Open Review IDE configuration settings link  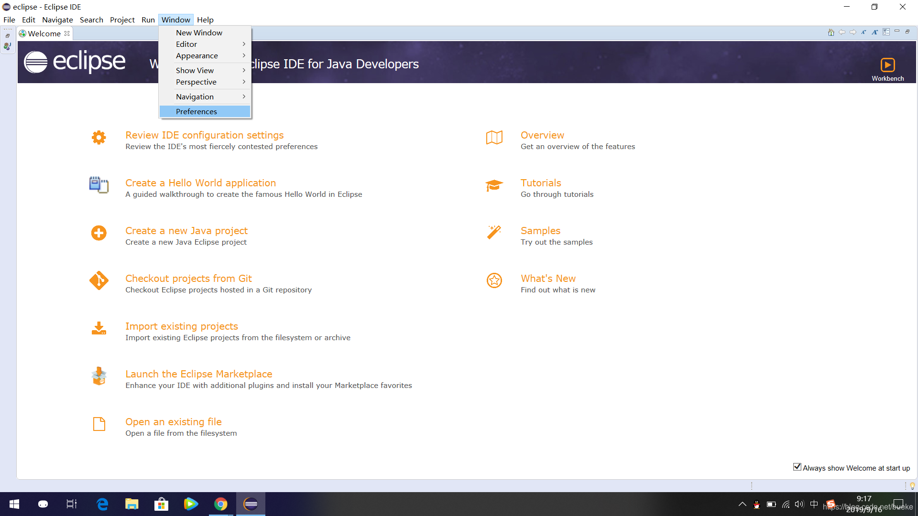pos(204,135)
